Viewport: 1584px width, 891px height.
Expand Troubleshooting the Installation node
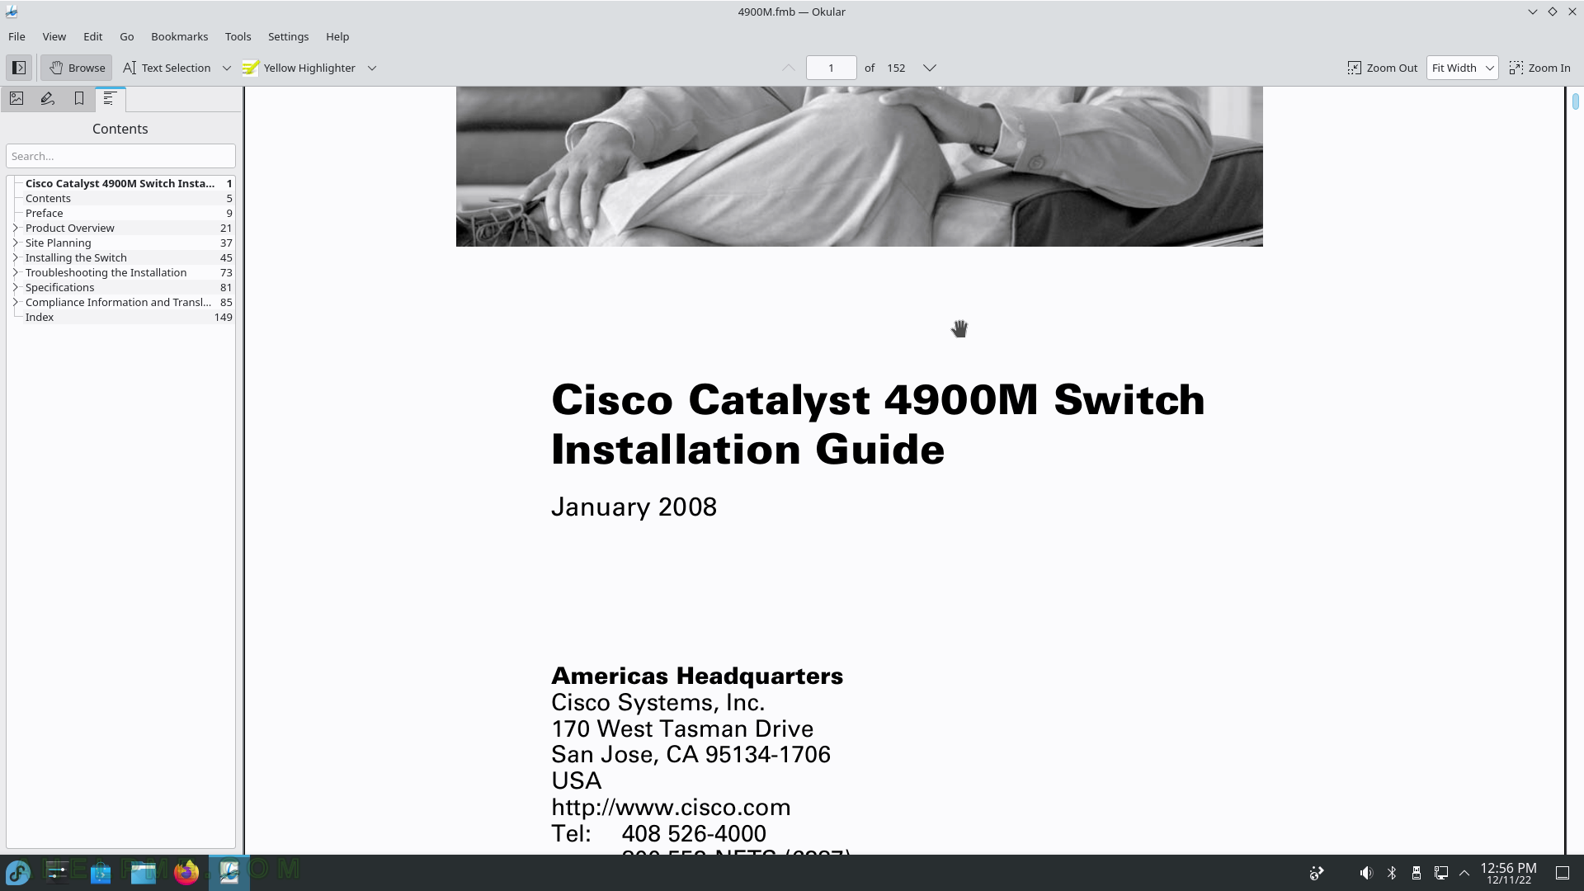click(x=16, y=272)
